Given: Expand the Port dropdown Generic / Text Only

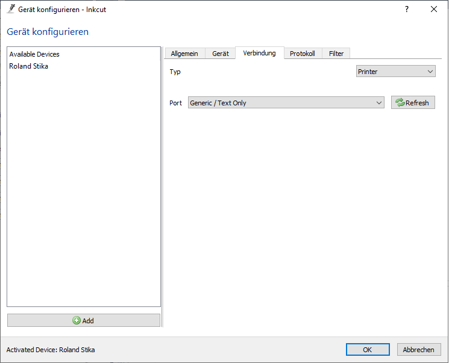Looking at the screenshot, I should [286, 103].
